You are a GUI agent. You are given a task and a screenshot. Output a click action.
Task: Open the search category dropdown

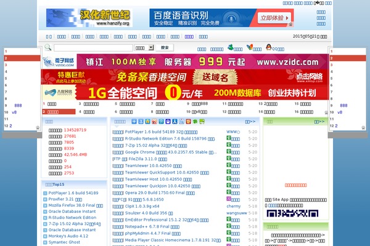144,48
